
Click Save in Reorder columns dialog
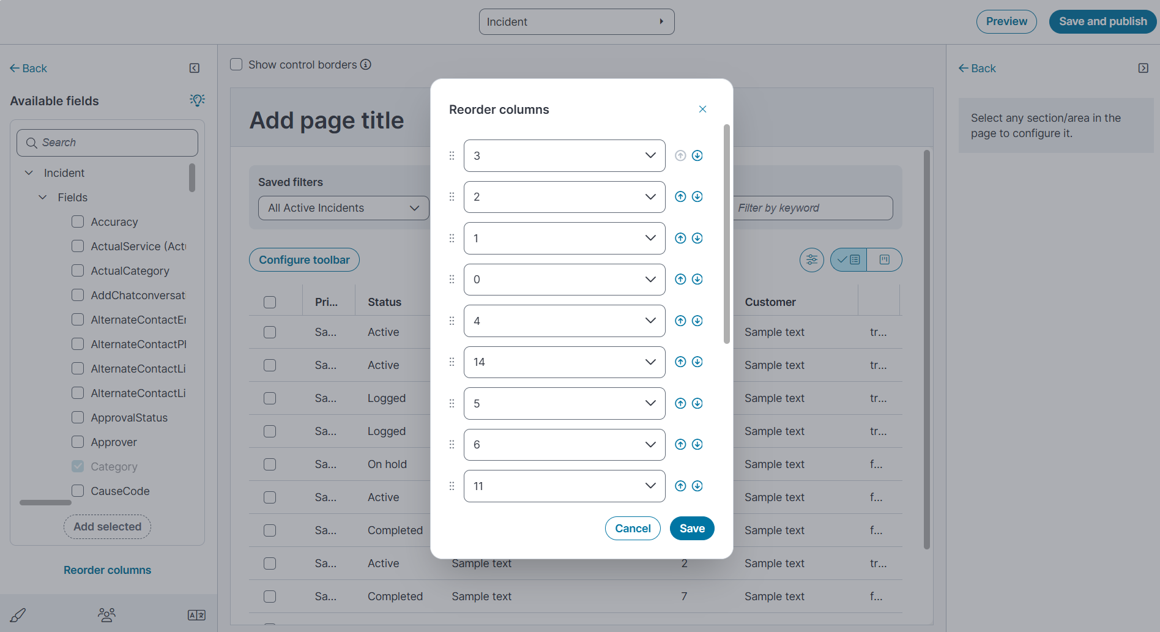click(692, 529)
